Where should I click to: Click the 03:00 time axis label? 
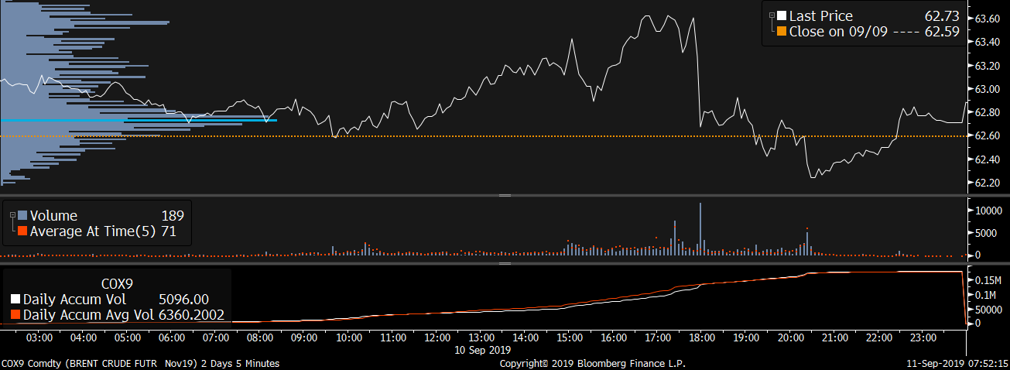coord(39,338)
